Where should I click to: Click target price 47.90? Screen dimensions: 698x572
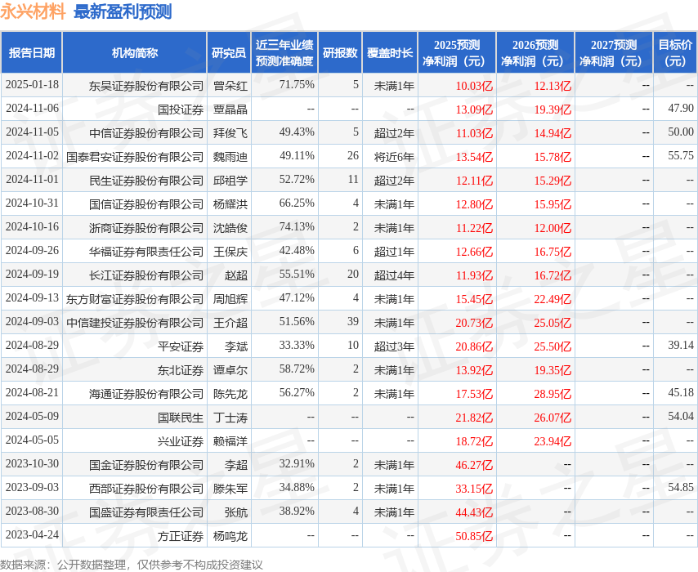pos(681,108)
